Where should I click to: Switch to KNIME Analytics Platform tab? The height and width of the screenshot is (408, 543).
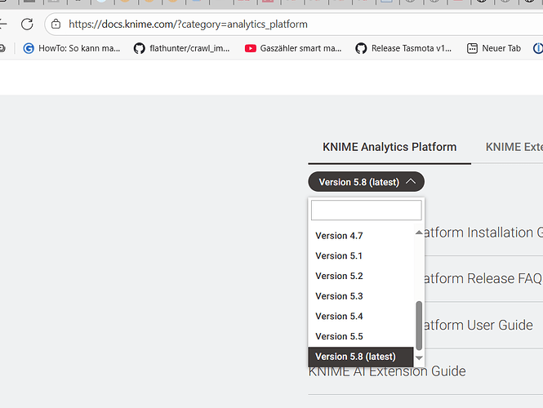(x=389, y=147)
